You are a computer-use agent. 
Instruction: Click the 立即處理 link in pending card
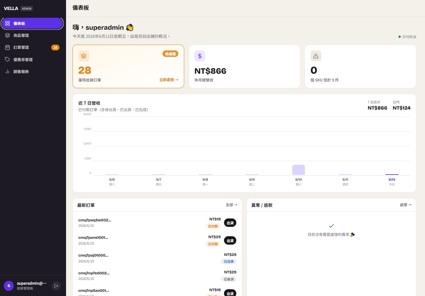169,80
